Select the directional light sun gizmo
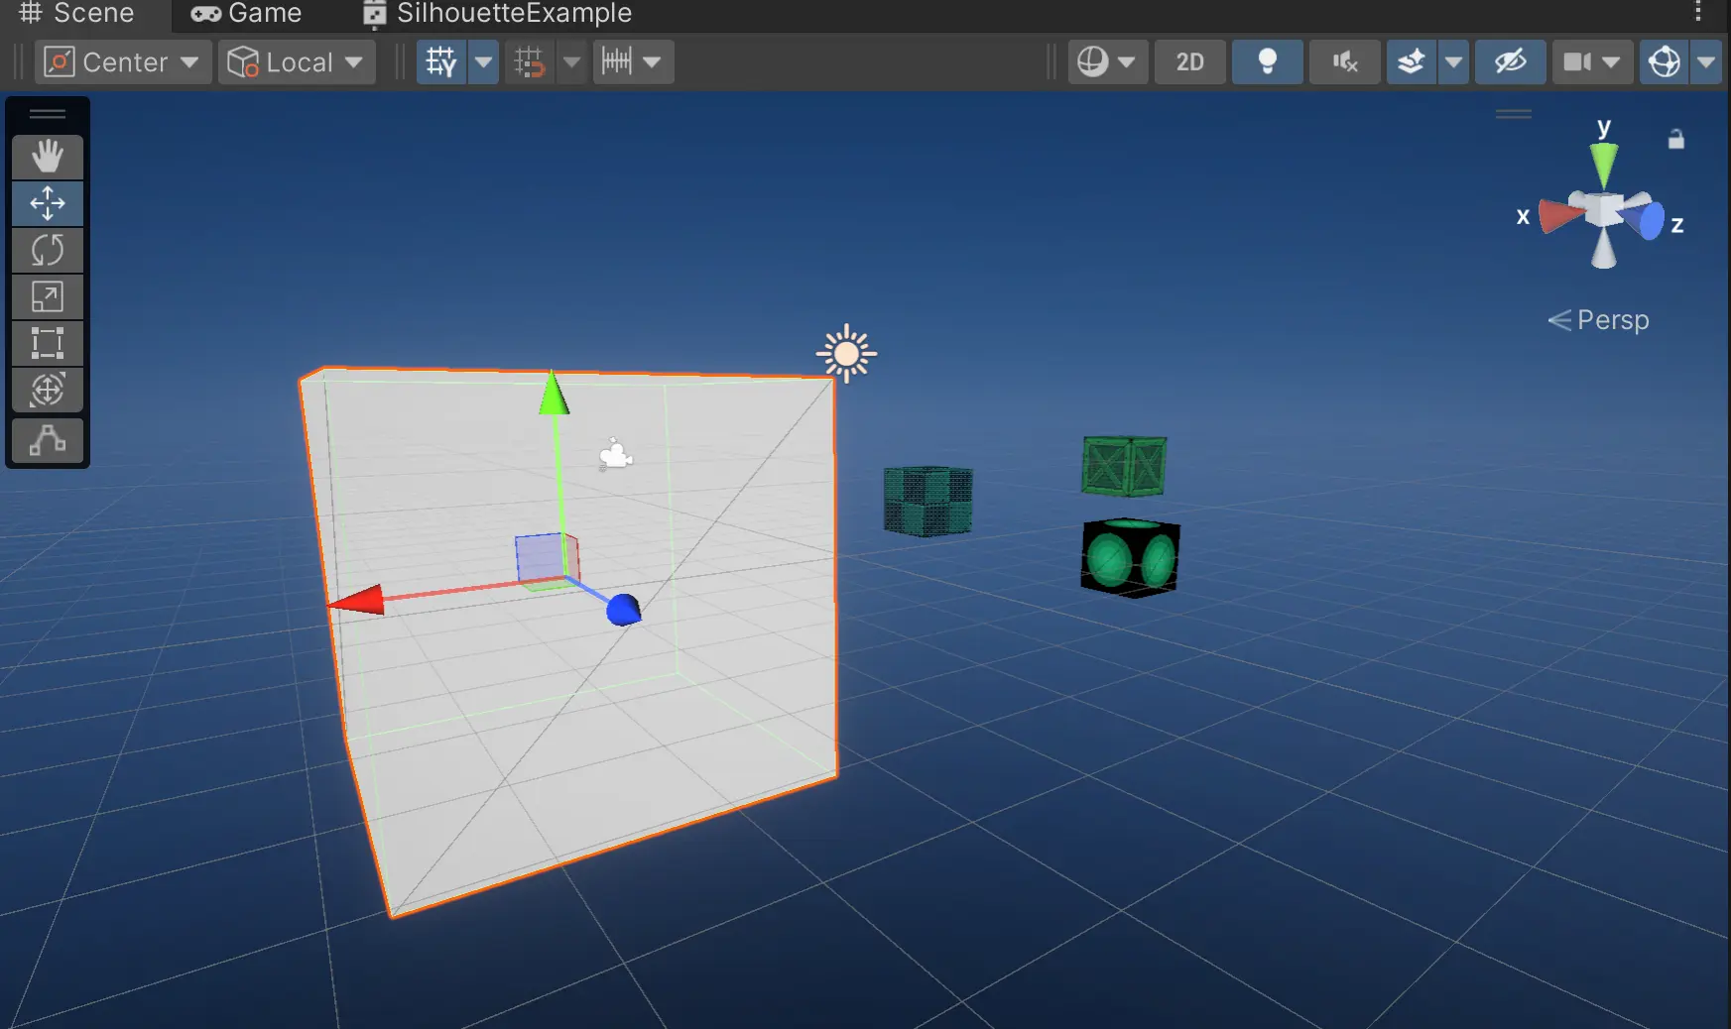 (846, 353)
